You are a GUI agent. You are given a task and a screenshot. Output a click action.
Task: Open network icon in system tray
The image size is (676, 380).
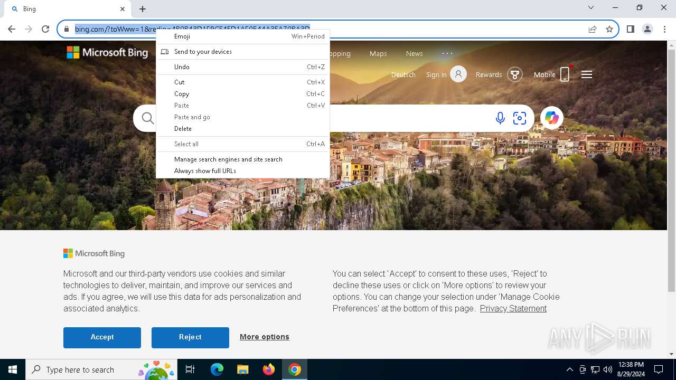point(595,369)
